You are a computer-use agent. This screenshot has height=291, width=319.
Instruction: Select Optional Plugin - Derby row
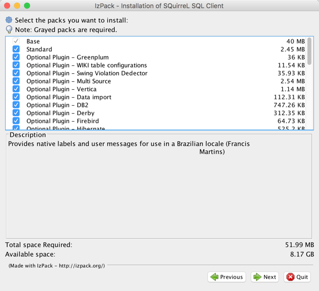(x=61, y=113)
